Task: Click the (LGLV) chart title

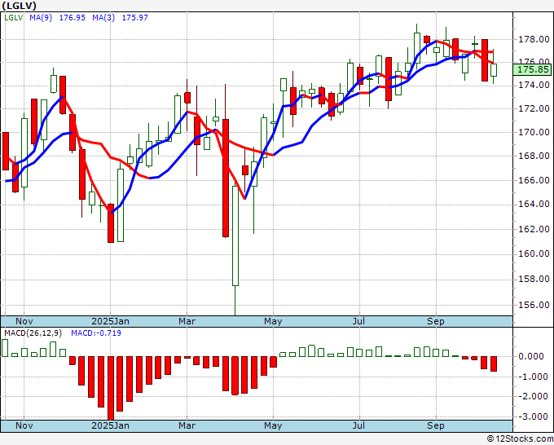Action: point(19,6)
